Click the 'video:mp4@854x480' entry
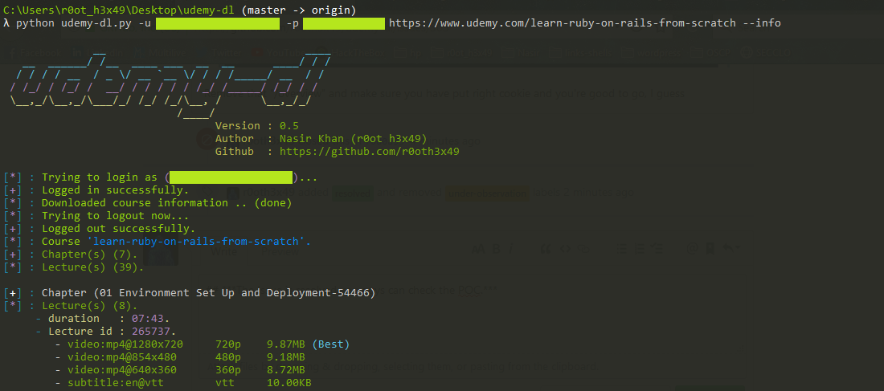The image size is (884, 391). [x=122, y=357]
